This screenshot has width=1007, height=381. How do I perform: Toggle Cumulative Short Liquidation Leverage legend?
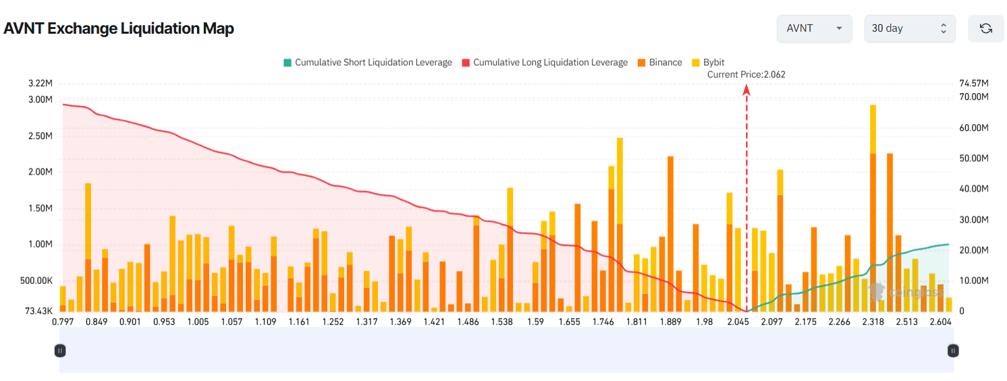[373, 62]
